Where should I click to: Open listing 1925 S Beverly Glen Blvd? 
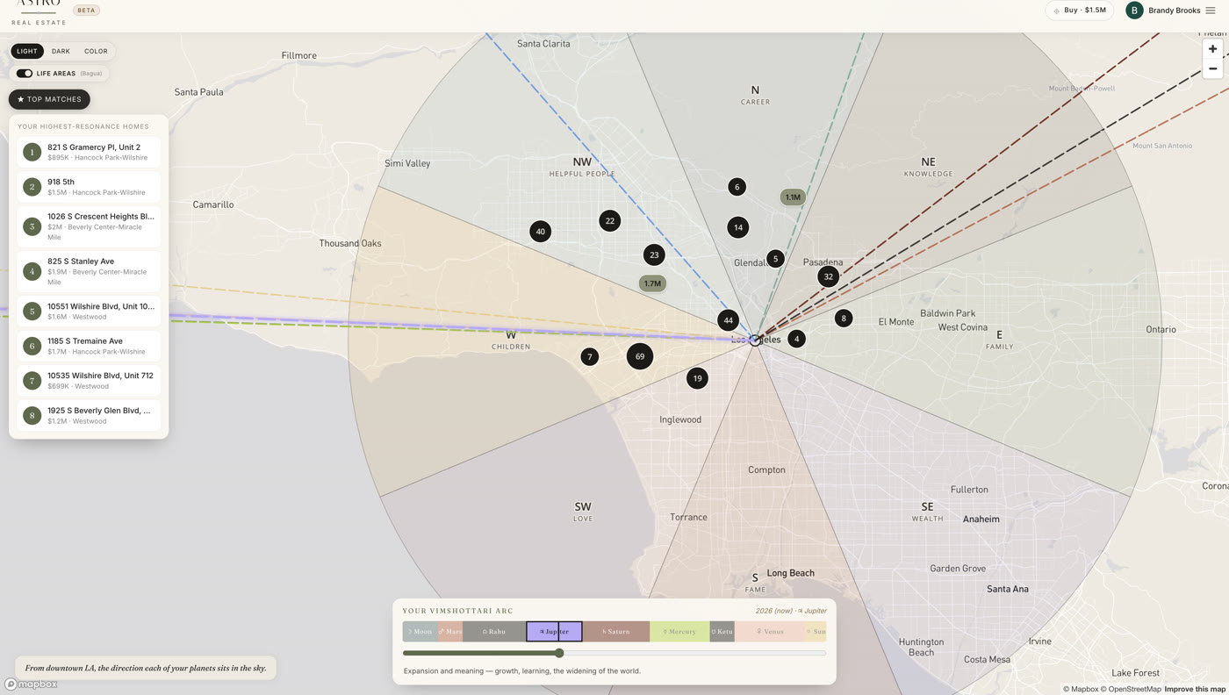[89, 415]
